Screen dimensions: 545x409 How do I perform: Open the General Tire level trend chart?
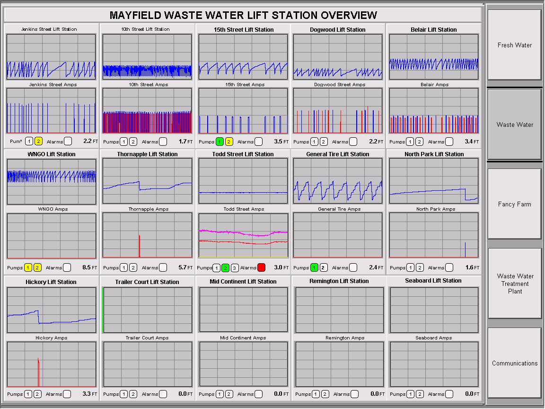(x=338, y=181)
